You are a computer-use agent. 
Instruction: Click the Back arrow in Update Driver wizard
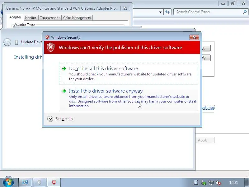[x=7, y=42]
